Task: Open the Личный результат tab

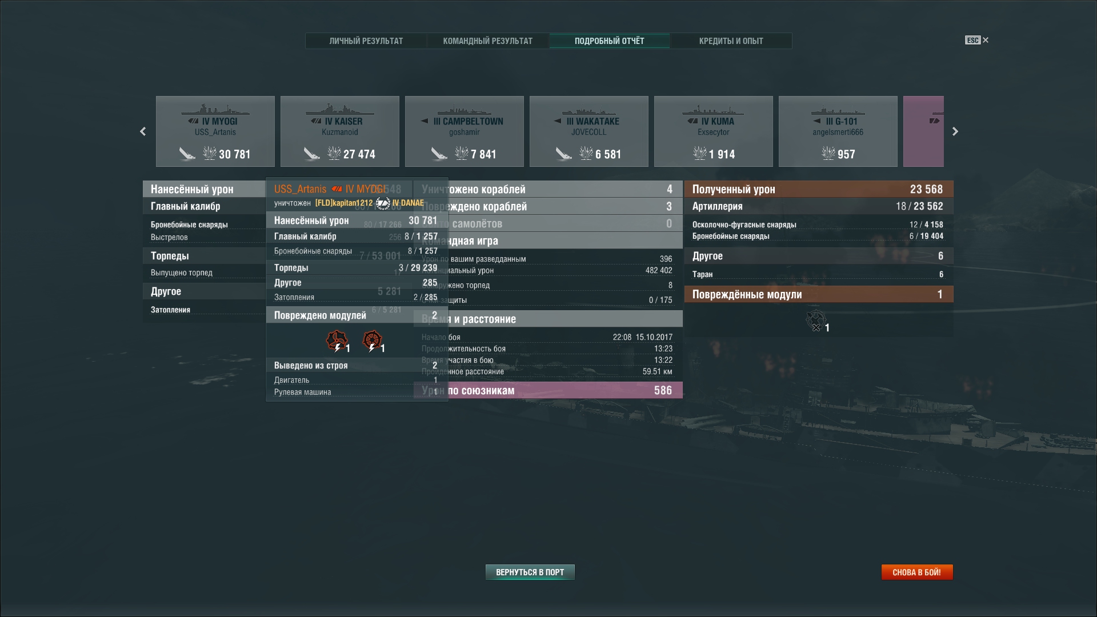Action: pyautogui.click(x=366, y=41)
